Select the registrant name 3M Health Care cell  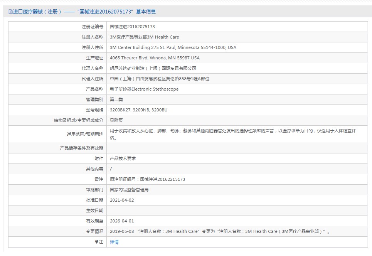[144, 37]
